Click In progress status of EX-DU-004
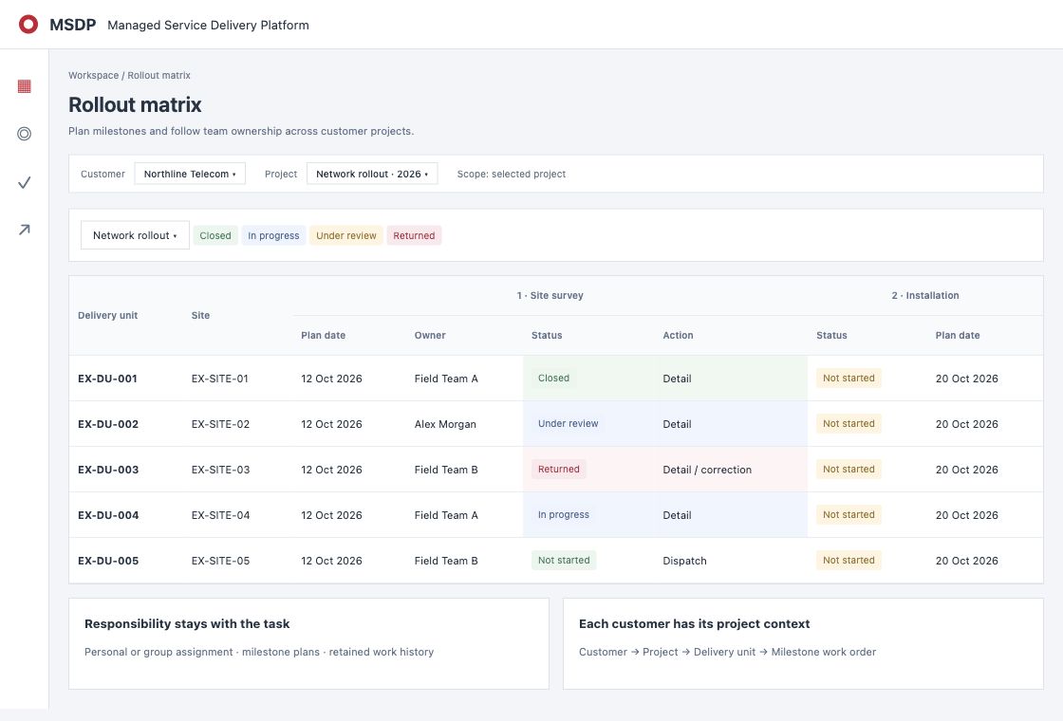Image resolution: width=1063 pixels, height=721 pixels. [564, 514]
